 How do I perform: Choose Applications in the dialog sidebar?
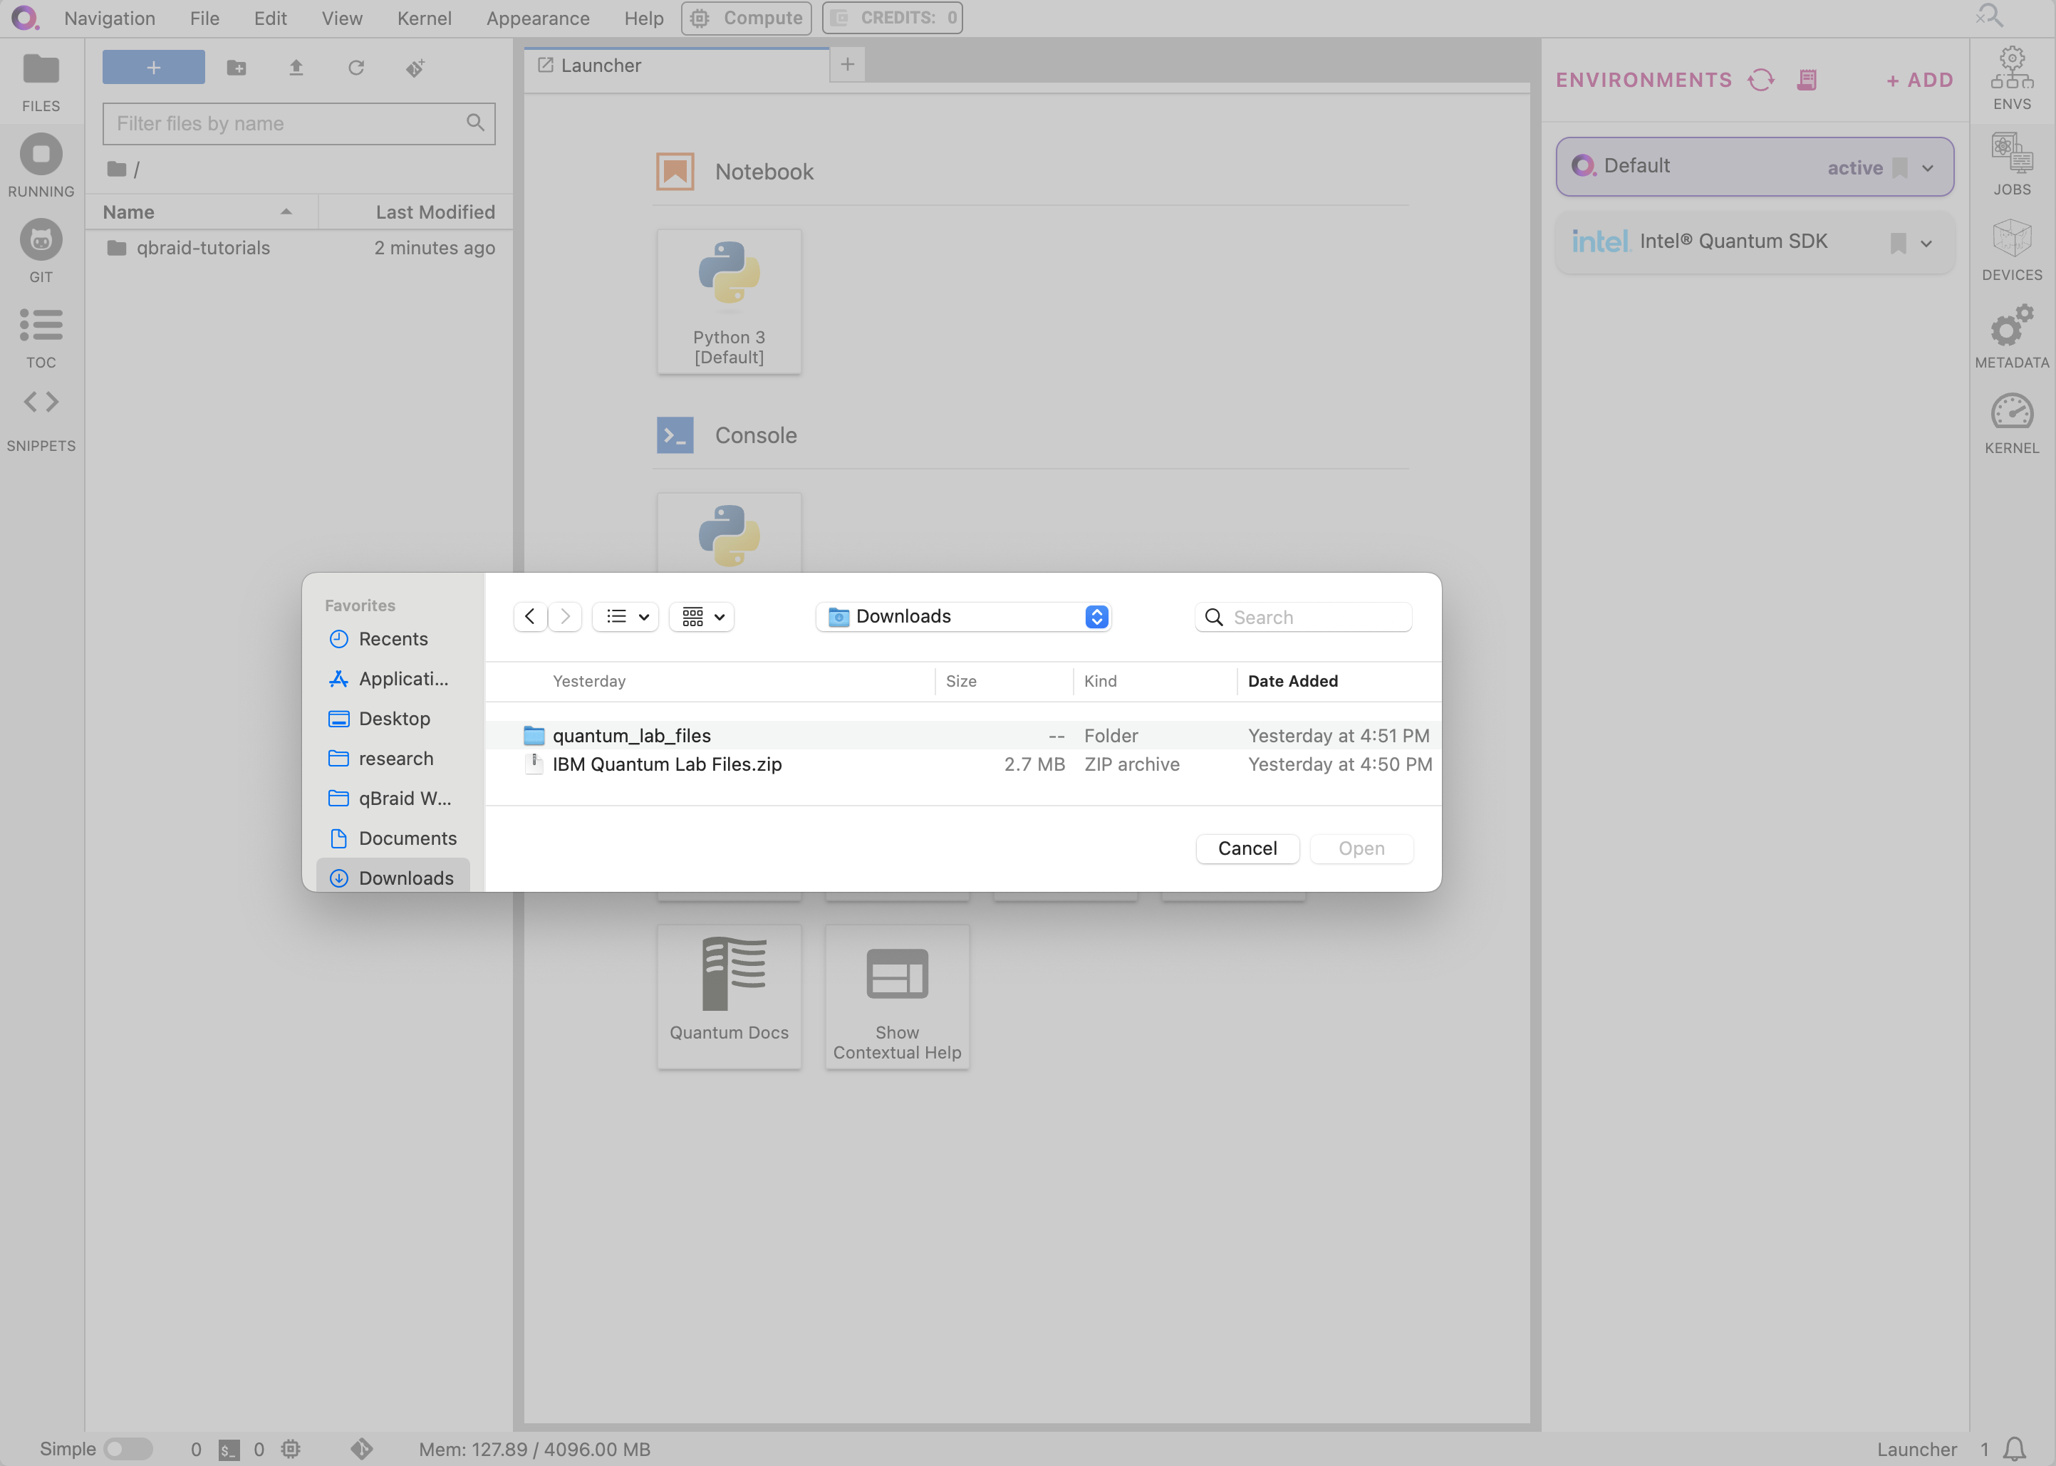(393, 679)
